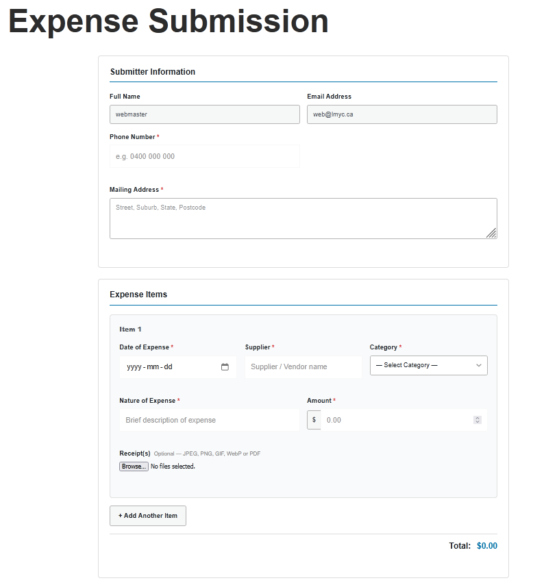Grab the Mailing Address textarea resize handle
The image size is (533, 585).
pos(491,234)
